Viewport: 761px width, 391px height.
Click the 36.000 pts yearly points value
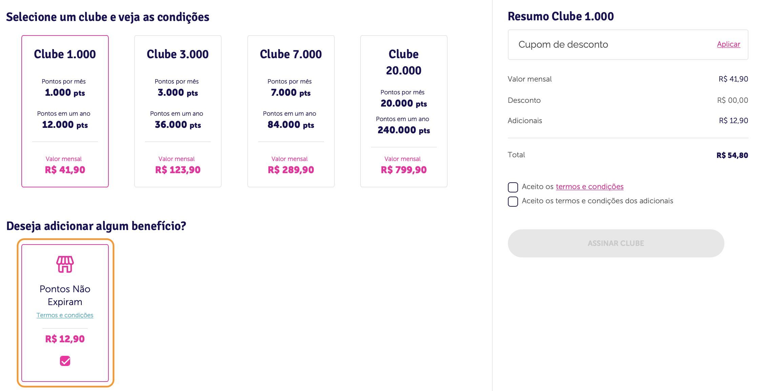(178, 125)
